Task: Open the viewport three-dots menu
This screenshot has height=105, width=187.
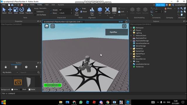Action: pos(124,26)
